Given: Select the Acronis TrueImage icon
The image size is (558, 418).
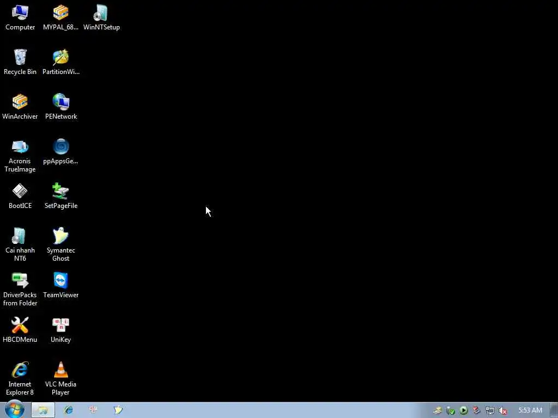Looking at the screenshot, I should click(x=20, y=156).
